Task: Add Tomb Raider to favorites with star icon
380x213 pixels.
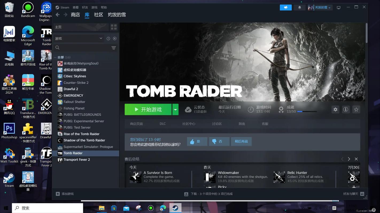Action: tap(356, 109)
